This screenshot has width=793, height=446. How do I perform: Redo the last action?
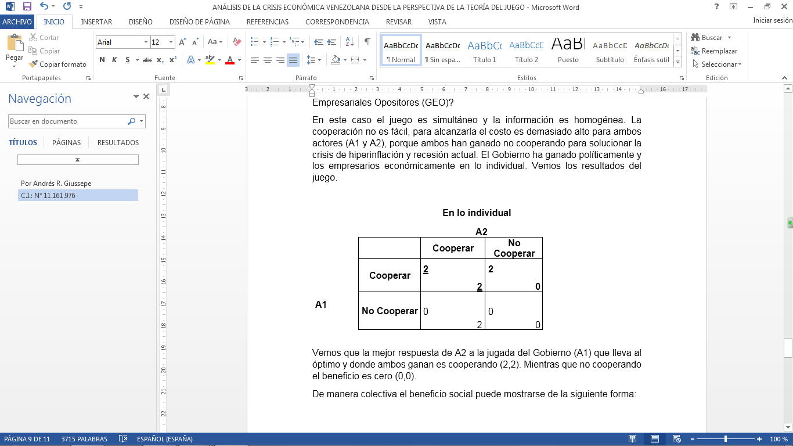pos(67,7)
